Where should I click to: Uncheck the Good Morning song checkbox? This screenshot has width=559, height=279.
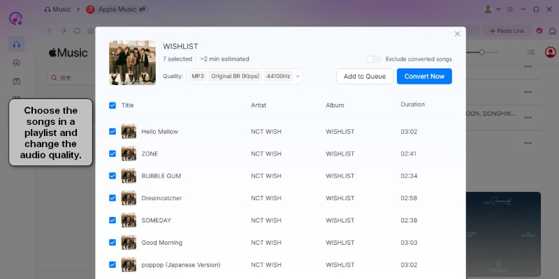pyautogui.click(x=112, y=242)
